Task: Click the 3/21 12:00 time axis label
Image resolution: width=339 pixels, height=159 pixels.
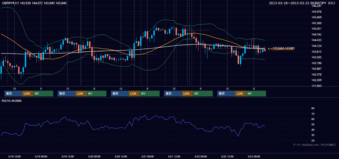Action: coord(174,156)
